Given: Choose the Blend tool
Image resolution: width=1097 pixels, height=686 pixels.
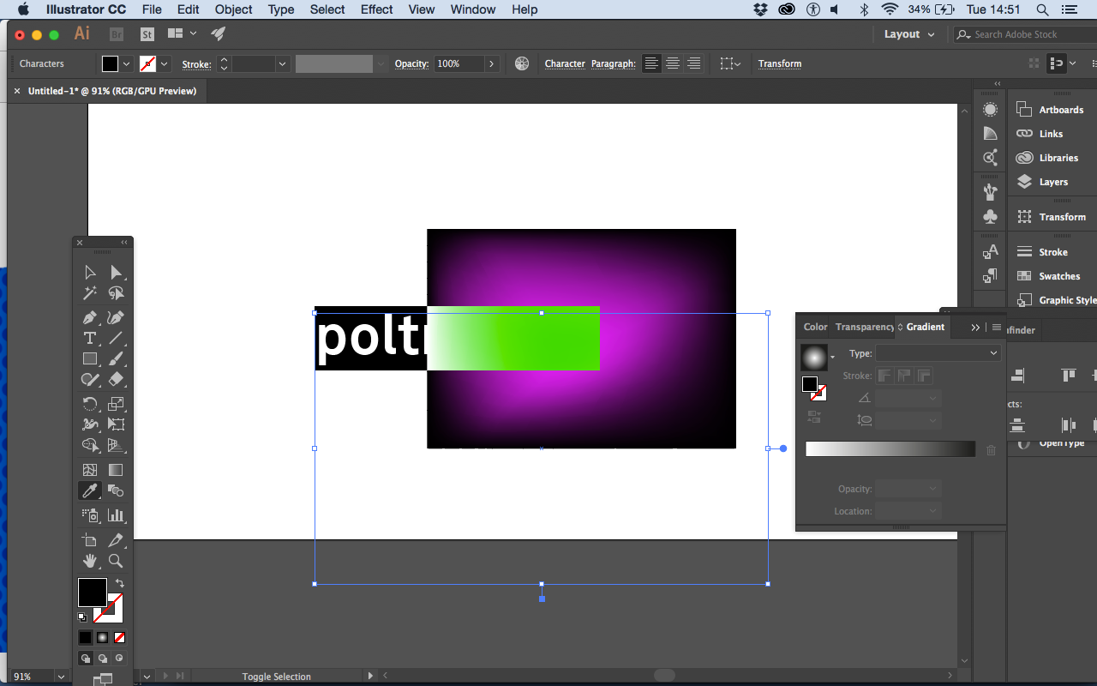Looking at the screenshot, I should pyautogui.click(x=116, y=490).
